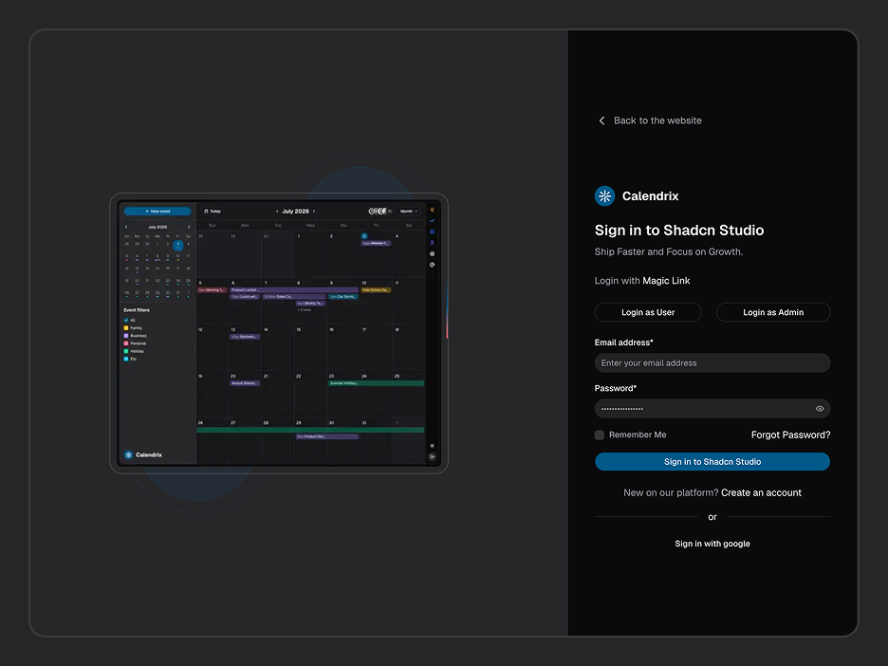888x666 pixels.
Task: Toggle the Family event filter checkbox
Action: click(x=126, y=328)
